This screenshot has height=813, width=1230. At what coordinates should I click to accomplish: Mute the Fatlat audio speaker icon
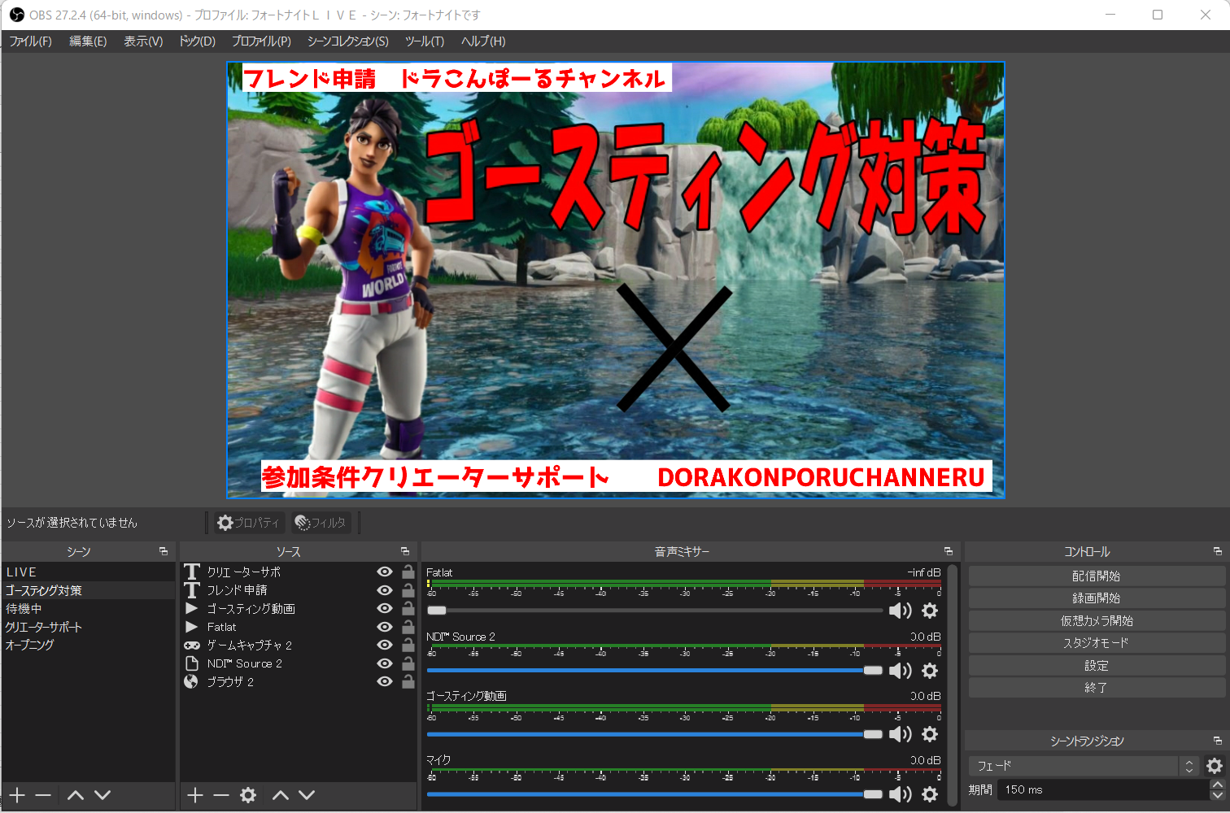(901, 611)
